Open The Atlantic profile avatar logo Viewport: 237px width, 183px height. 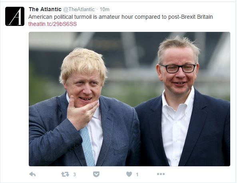click(x=15, y=16)
